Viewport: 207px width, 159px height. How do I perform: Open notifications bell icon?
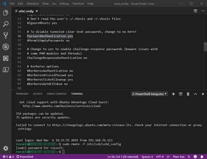click(x=202, y=157)
